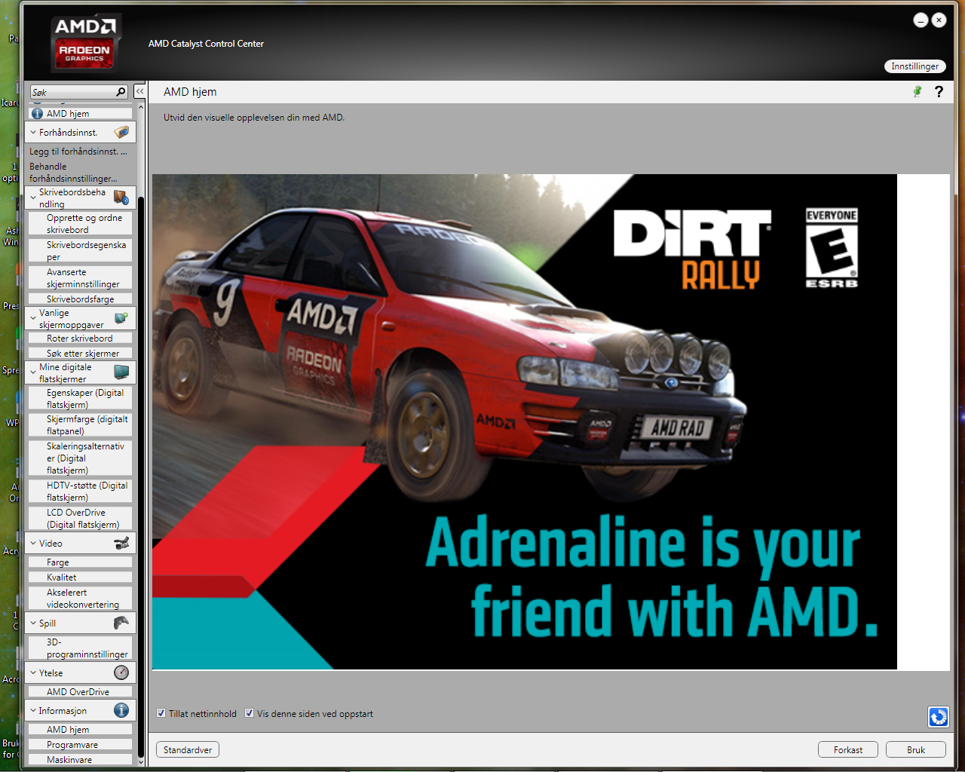Open AMD OverDrive under Ytelse

pyautogui.click(x=80, y=691)
